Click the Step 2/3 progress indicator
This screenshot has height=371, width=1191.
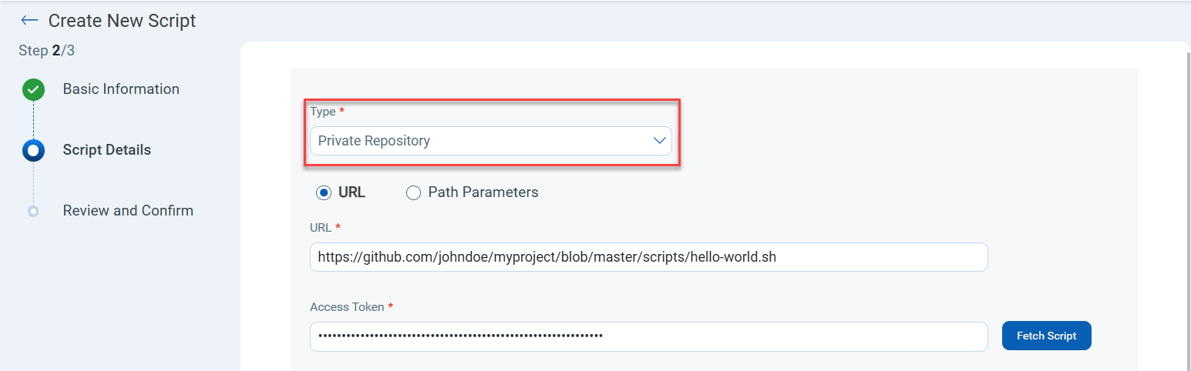pyautogui.click(x=46, y=51)
